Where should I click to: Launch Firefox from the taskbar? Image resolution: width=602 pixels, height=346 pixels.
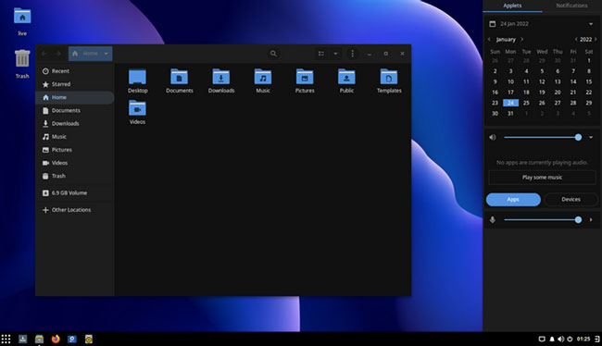click(x=56, y=340)
